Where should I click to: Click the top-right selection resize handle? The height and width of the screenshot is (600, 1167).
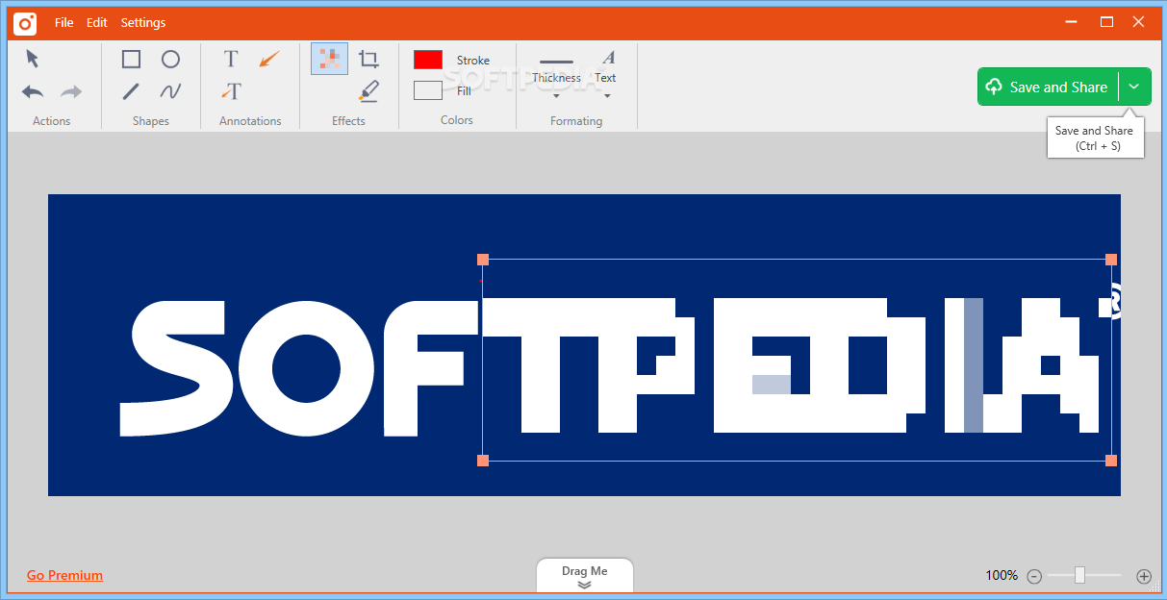[1111, 260]
